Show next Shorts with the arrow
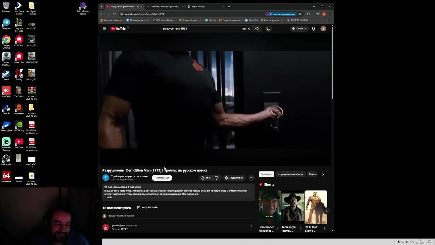Viewport: 435px width, 245px height. click(x=326, y=211)
